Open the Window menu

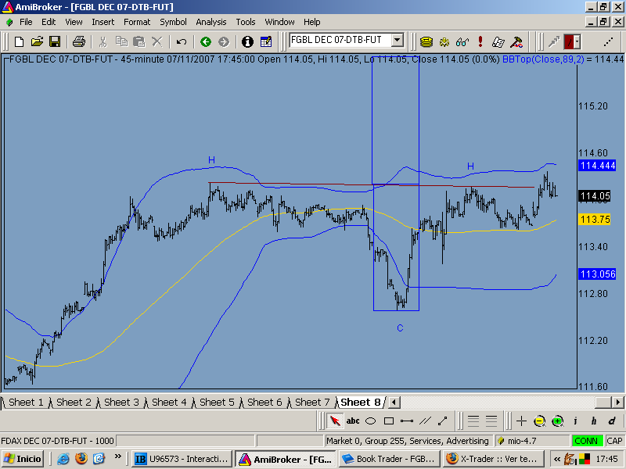click(x=280, y=22)
